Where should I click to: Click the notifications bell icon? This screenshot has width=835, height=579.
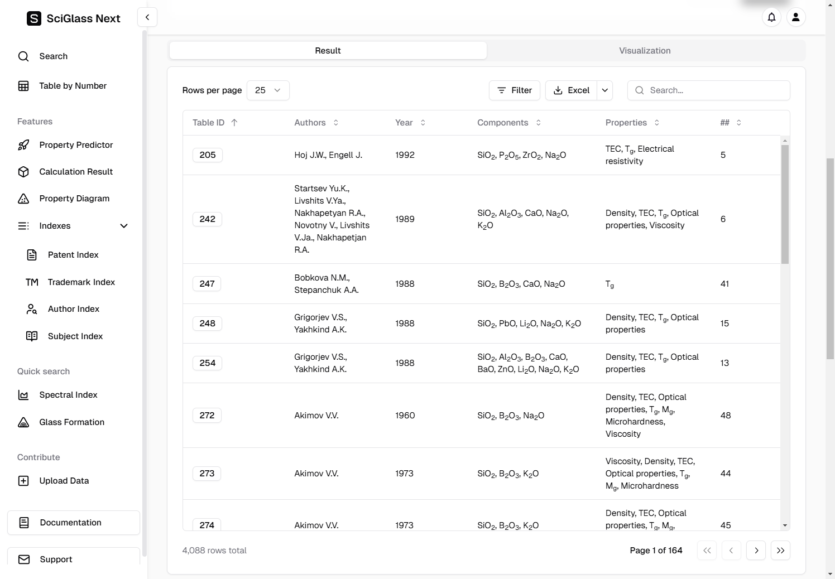point(771,17)
